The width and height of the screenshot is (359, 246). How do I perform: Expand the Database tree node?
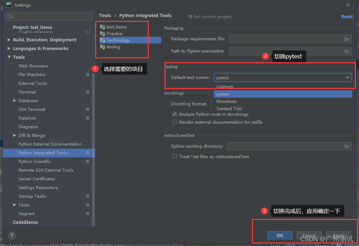coord(14,101)
